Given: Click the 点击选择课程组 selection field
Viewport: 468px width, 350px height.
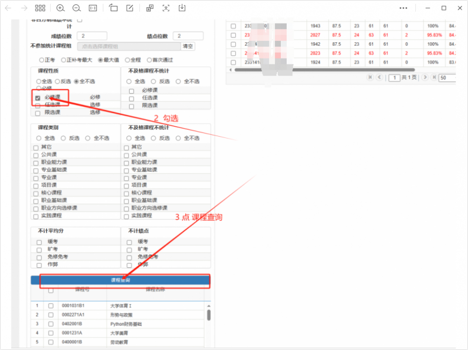Looking at the screenshot, I should 128,46.
